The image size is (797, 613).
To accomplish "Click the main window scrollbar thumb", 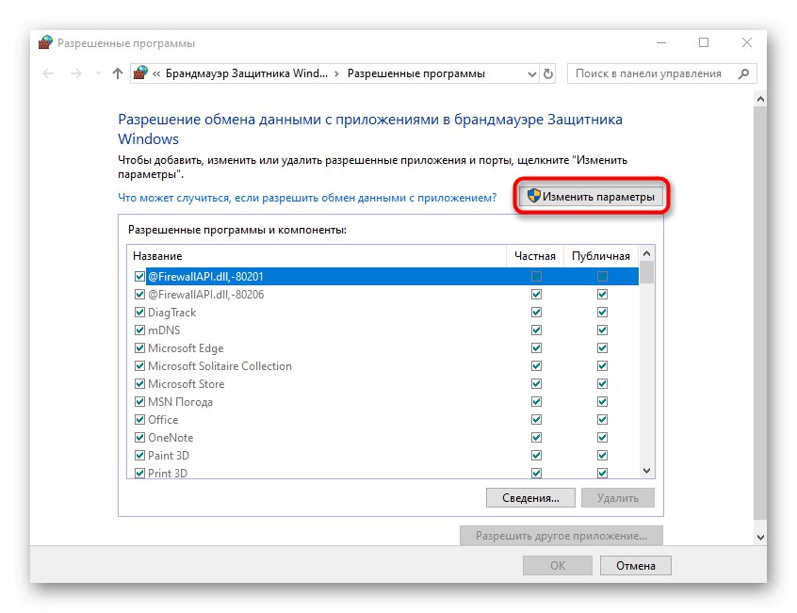I will pos(760,313).
